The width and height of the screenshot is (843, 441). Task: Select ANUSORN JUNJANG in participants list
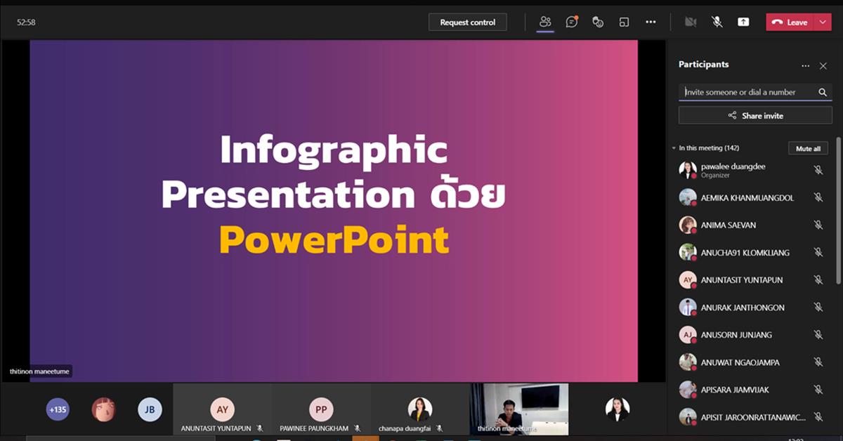752,334
